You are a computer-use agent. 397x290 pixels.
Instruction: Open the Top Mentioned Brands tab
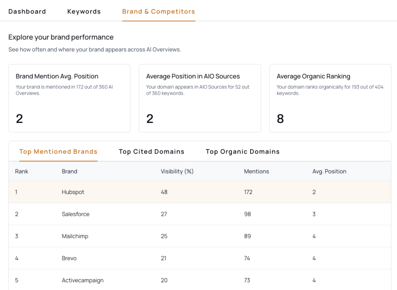click(58, 152)
